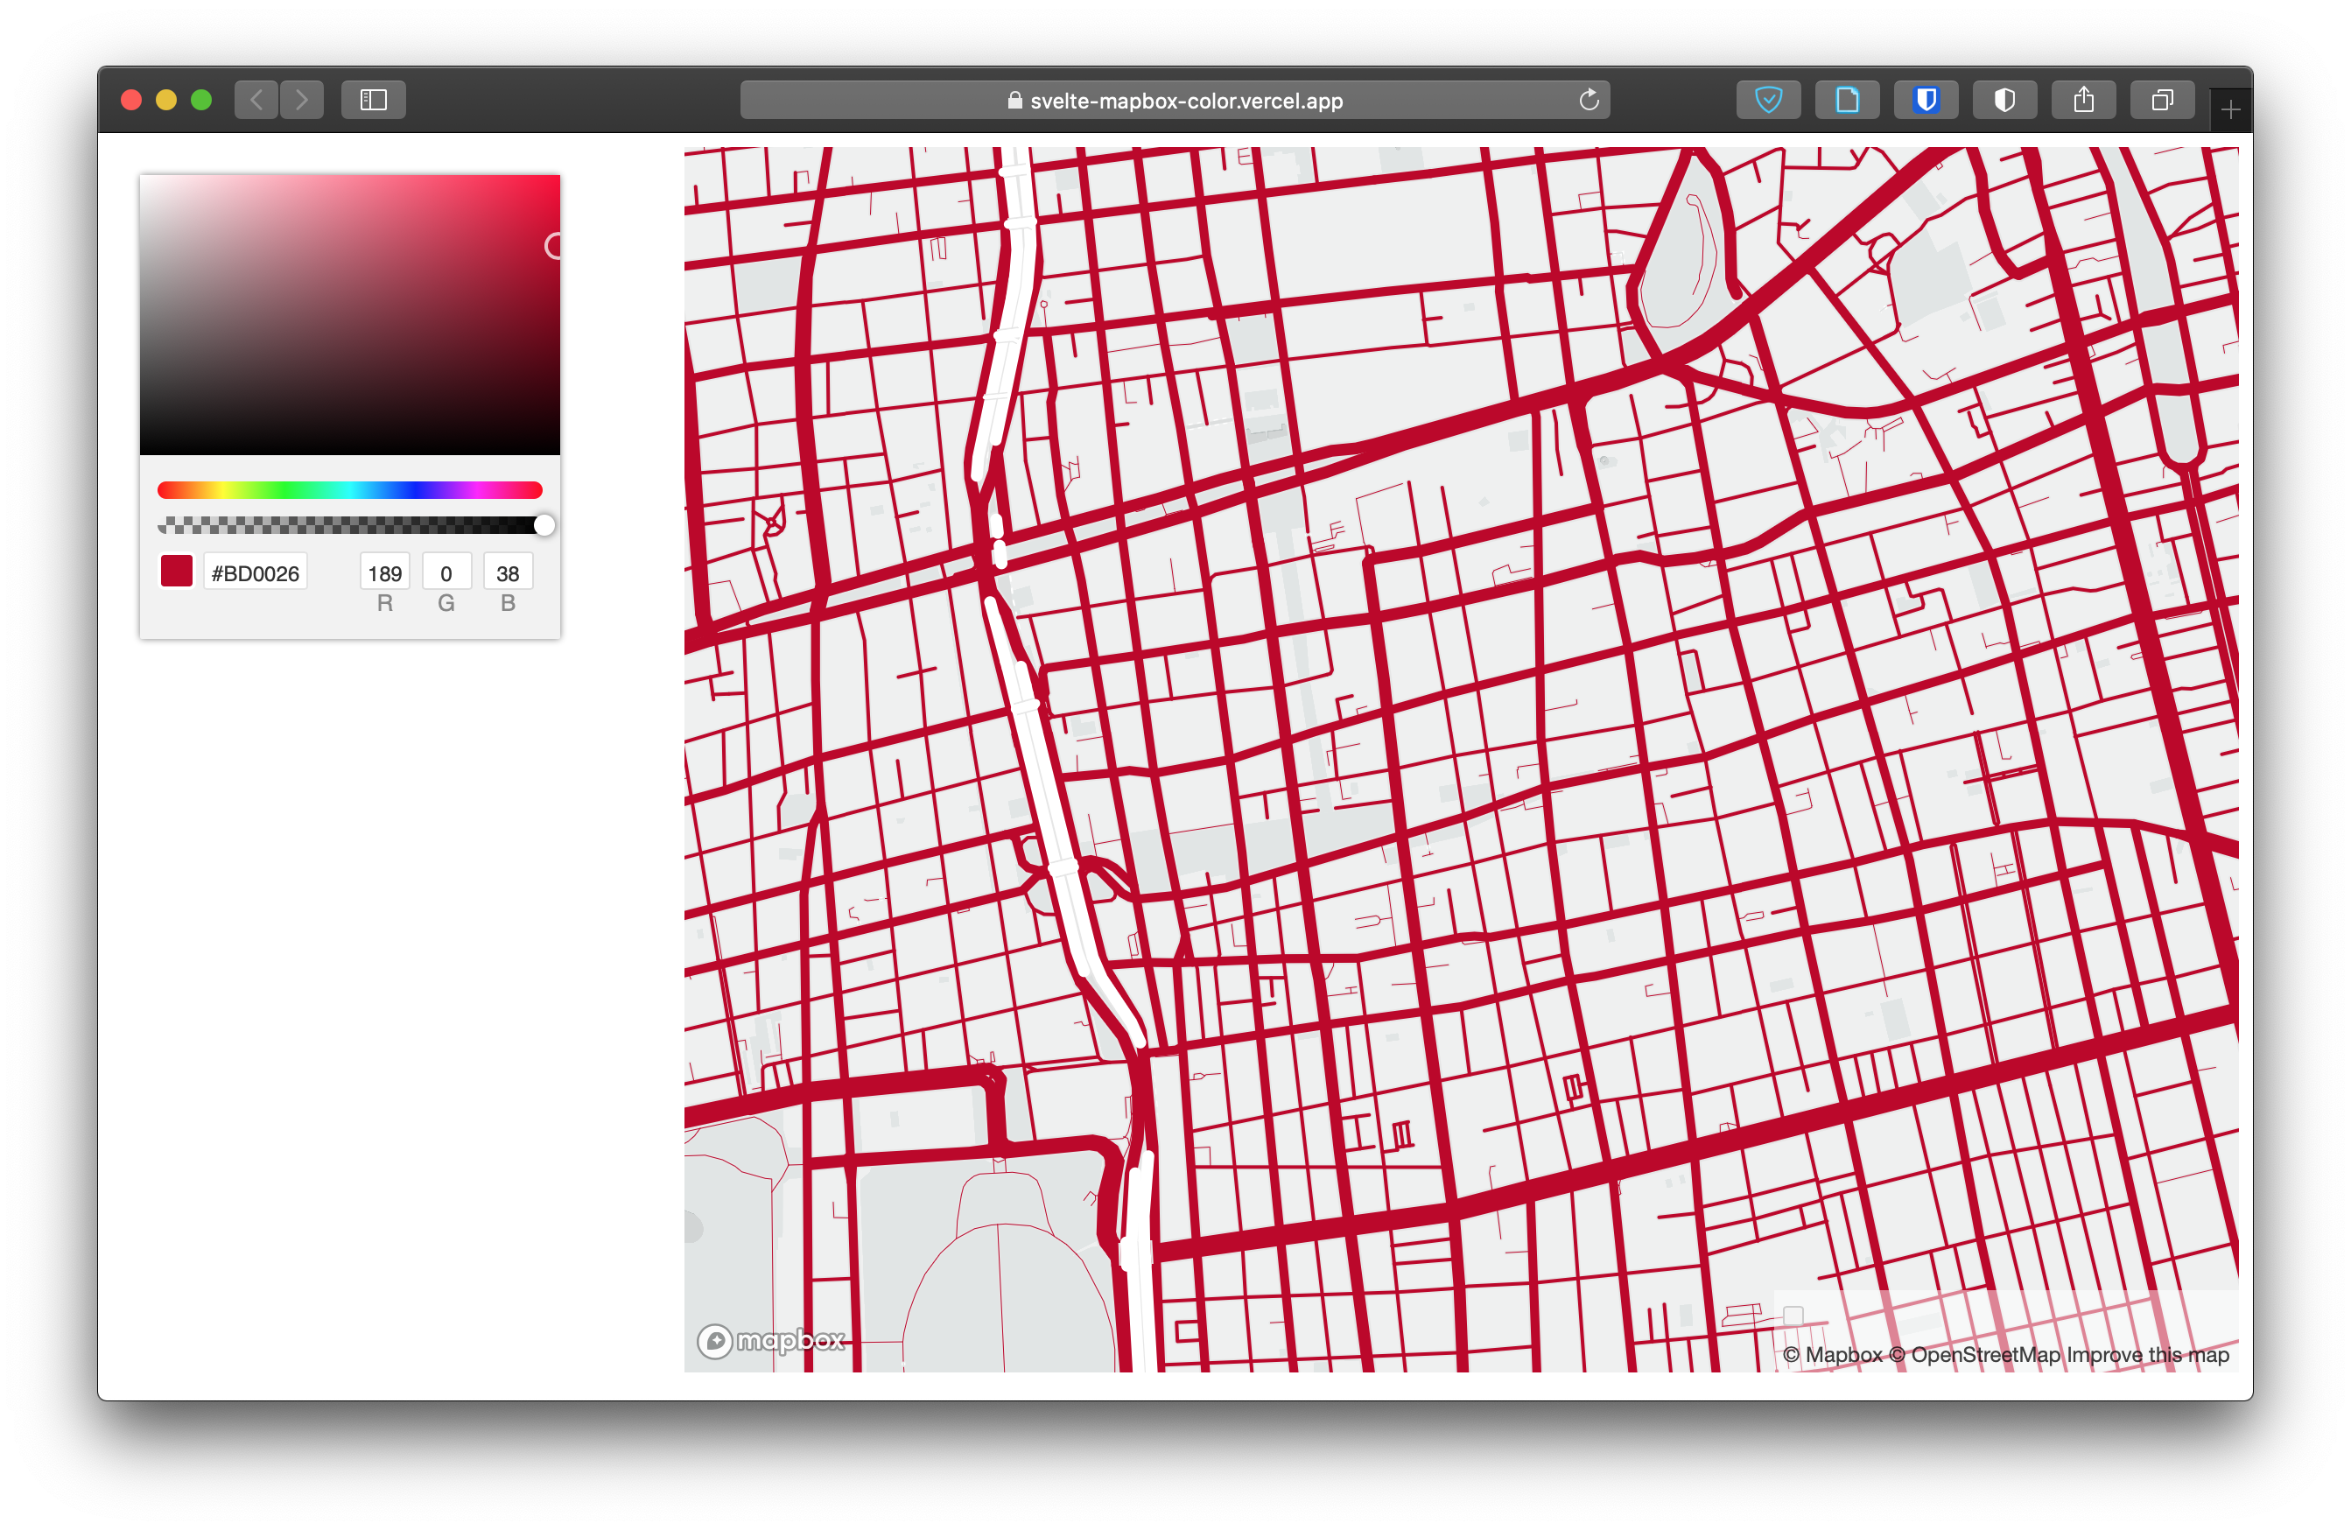Click the #BD0026 hex input field
The image size is (2351, 1530).
pyautogui.click(x=255, y=573)
